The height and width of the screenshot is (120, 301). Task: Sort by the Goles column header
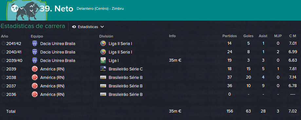tap(248, 36)
